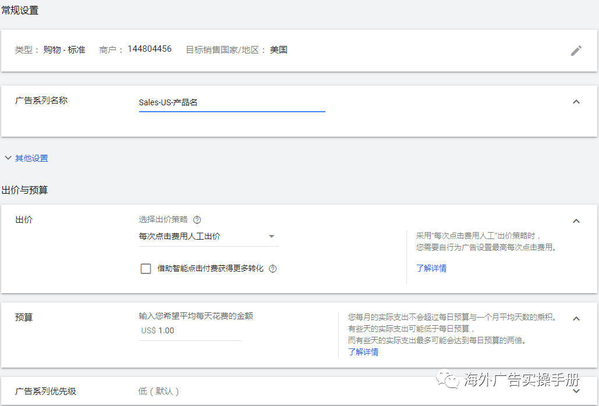Click the 购物 - 标准 campaign type label
The height and width of the screenshot is (406, 599).
click(x=64, y=49)
